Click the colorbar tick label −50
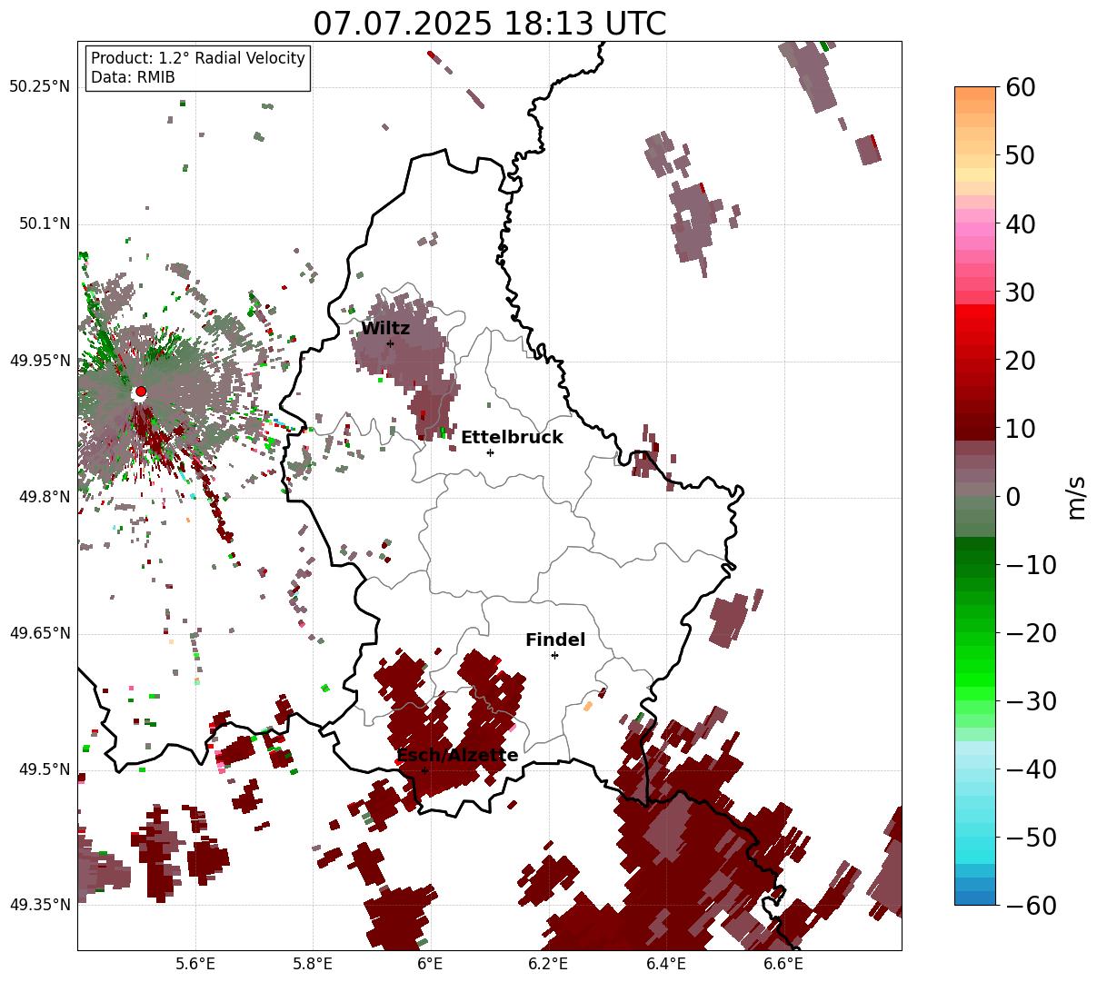The height and width of the screenshot is (982, 1097). coord(1031,838)
